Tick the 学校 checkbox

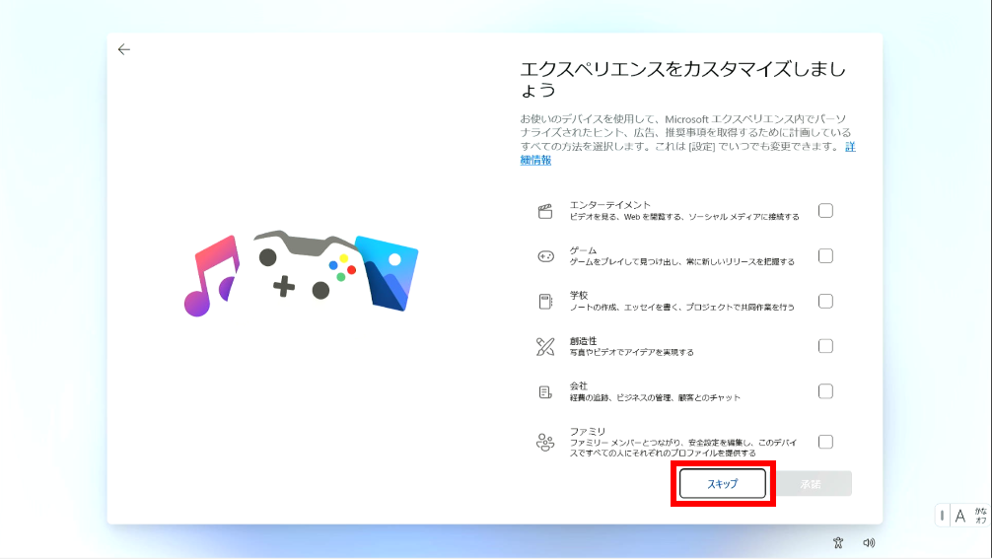pos(825,301)
